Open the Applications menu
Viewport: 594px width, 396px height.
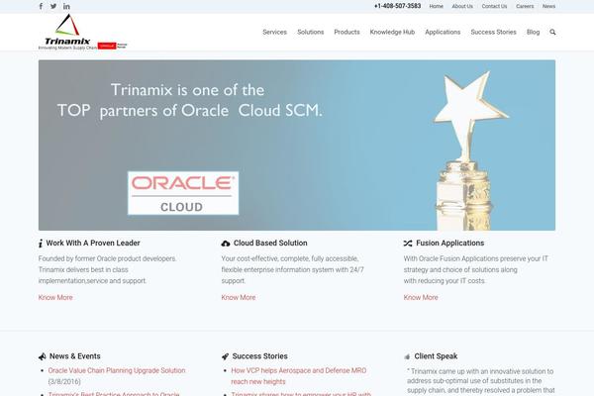coord(443,33)
